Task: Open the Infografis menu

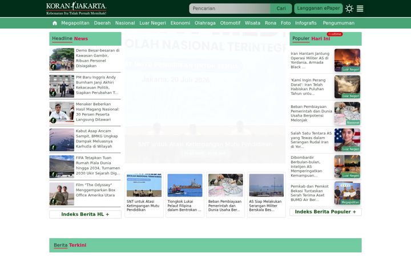Action: point(306,23)
